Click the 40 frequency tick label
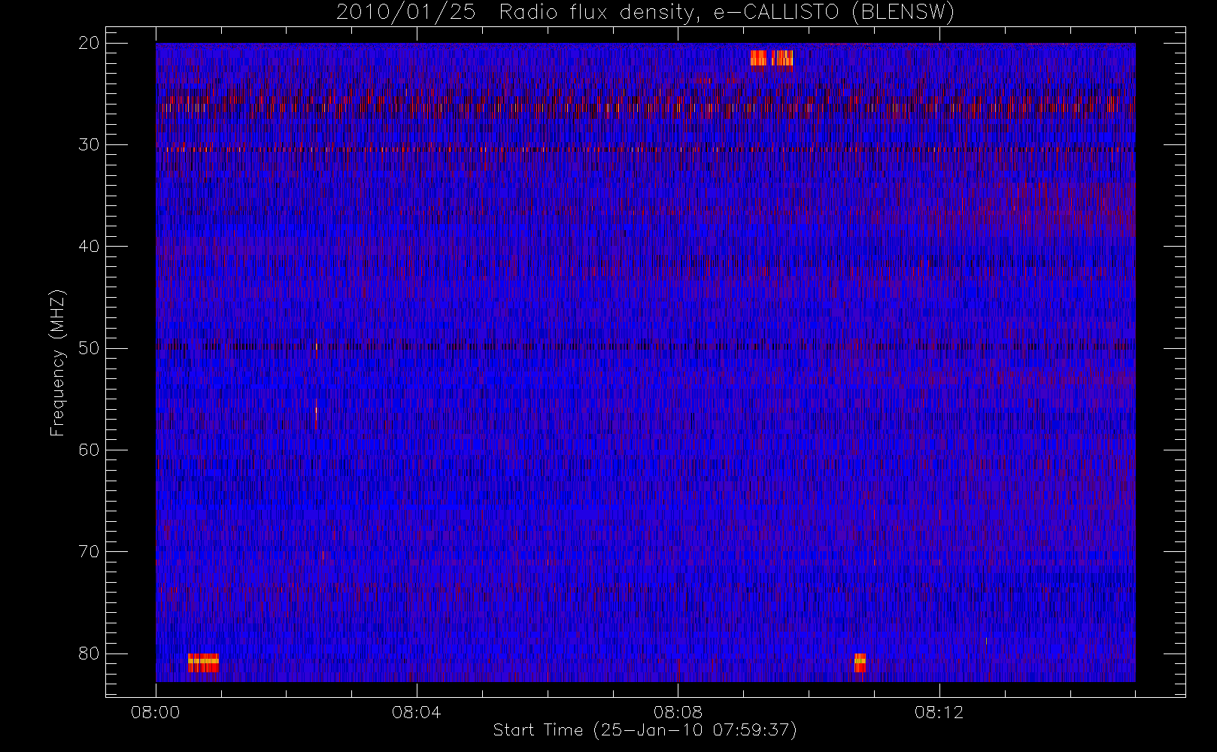This screenshot has width=1217, height=752. coord(89,246)
